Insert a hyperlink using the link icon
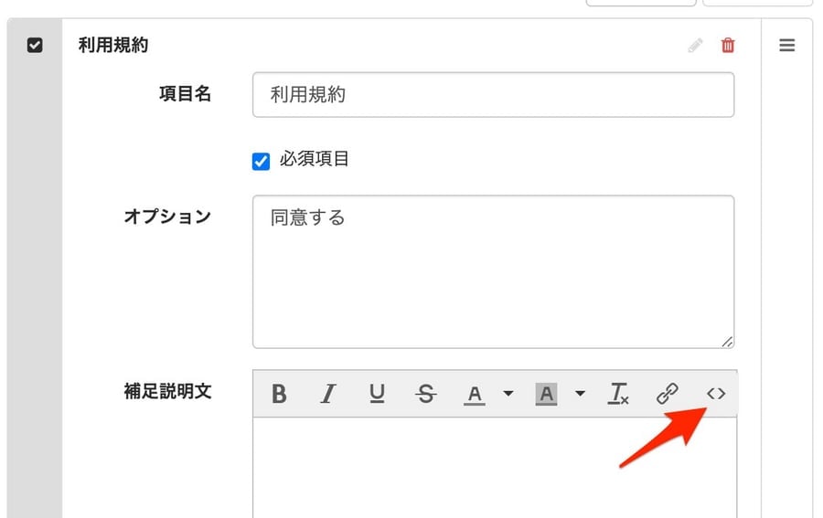 [x=668, y=394]
